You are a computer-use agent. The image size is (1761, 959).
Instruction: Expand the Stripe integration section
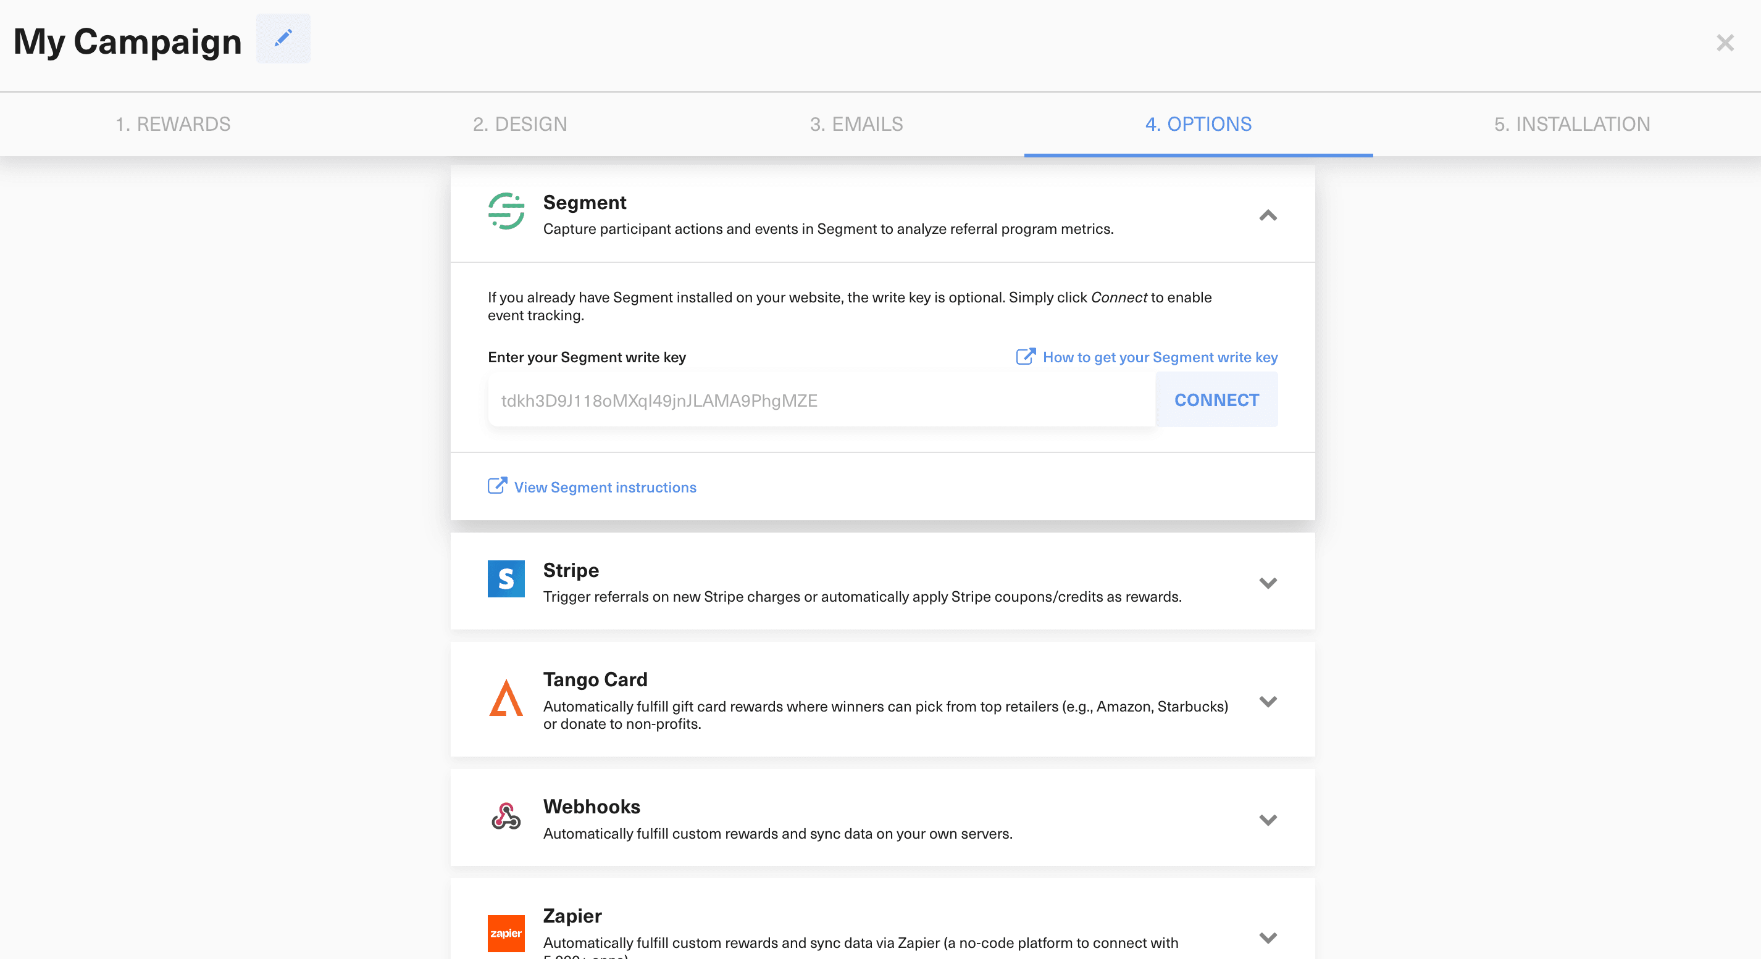pos(1268,583)
